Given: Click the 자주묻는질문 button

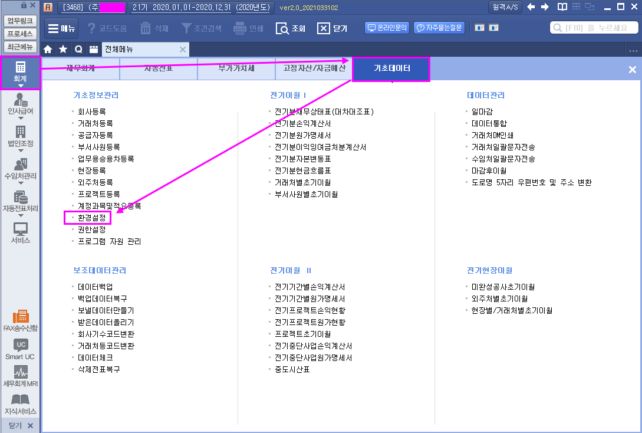Looking at the screenshot, I should (x=439, y=28).
